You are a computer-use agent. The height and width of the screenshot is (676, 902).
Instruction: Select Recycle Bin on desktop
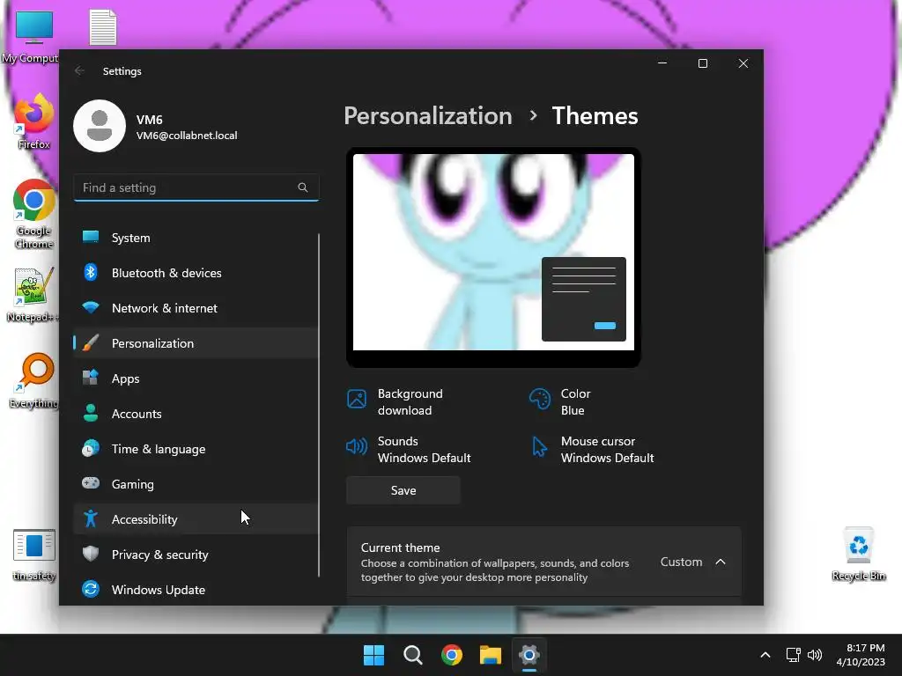coord(859,555)
